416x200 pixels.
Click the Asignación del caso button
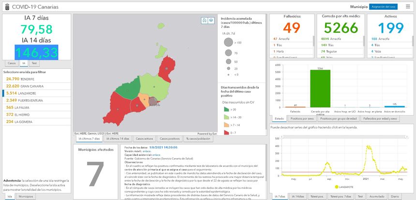pyautogui.click(x=384, y=7)
